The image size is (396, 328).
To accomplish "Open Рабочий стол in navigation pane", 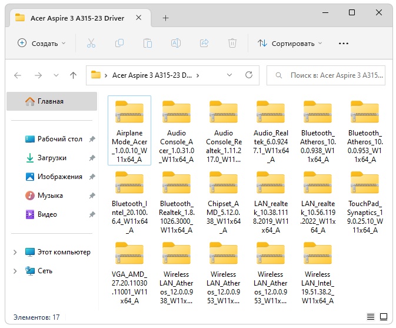I will [x=59, y=139].
